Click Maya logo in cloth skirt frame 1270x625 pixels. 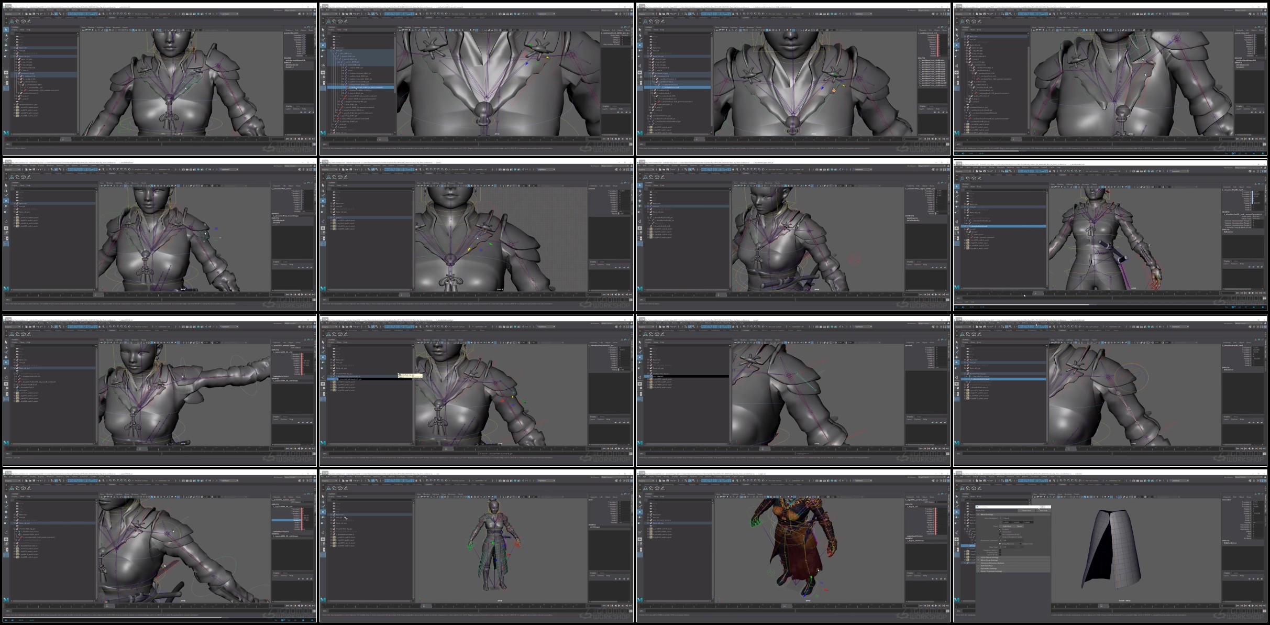tap(956, 600)
